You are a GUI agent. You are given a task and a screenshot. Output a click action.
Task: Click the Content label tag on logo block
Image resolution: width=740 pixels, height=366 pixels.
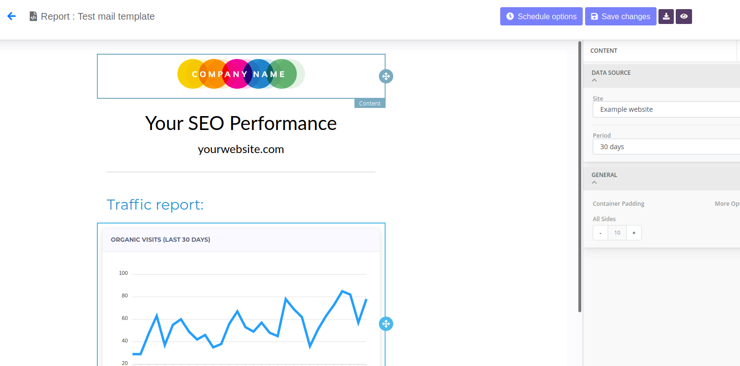[x=370, y=103]
